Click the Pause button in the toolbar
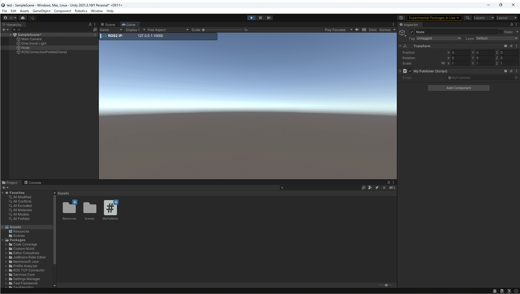The image size is (520, 294). click(x=260, y=18)
